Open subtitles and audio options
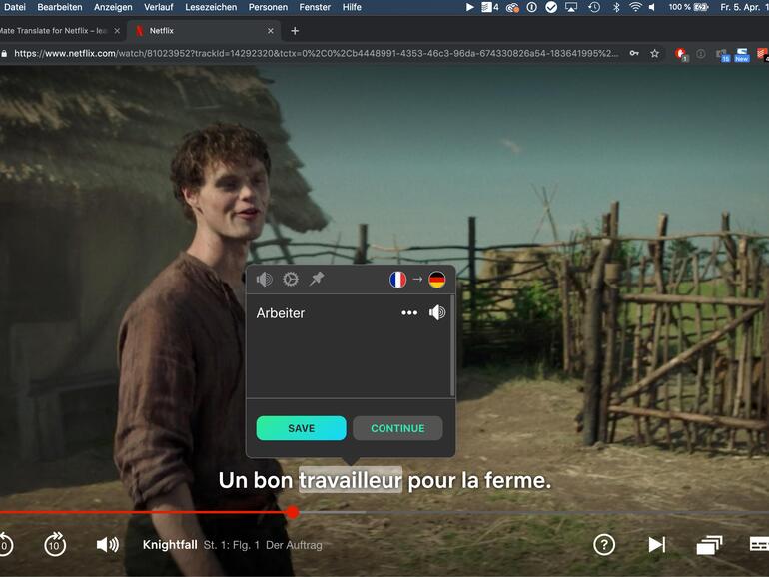The image size is (769, 577). [x=760, y=544]
